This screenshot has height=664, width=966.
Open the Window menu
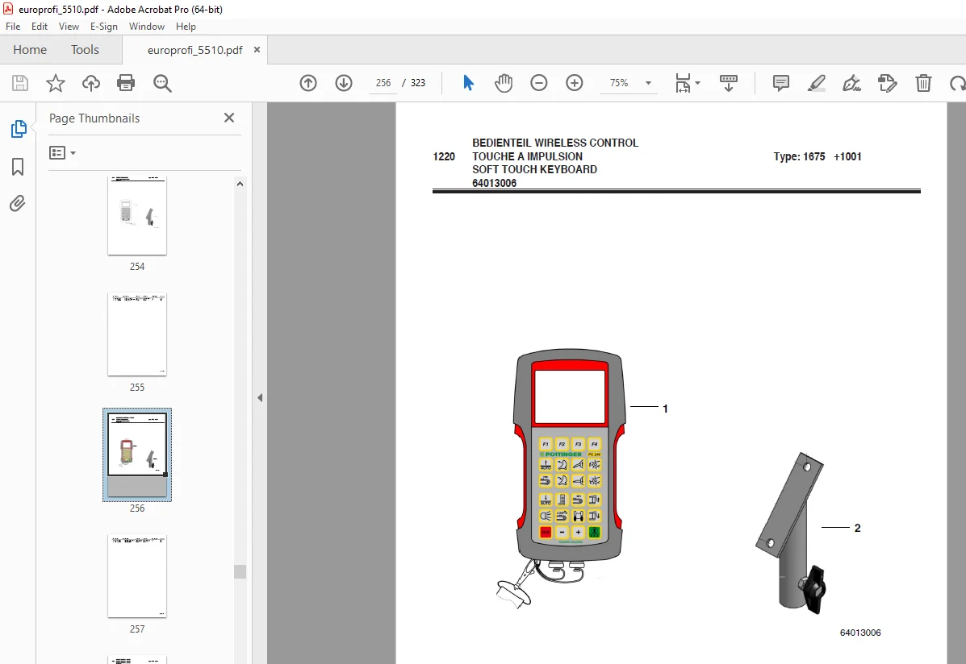[147, 27]
